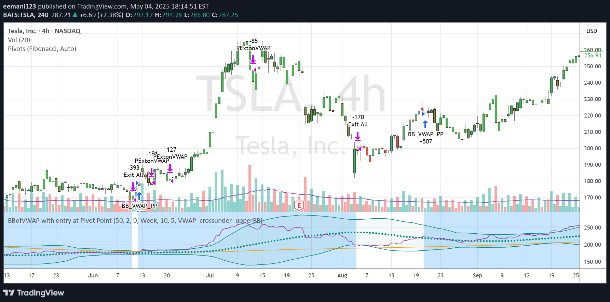Click the 220.00 price scale label
The height and width of the screenshot is (302, 610).
pyautogui.click(x=593, y=115)
